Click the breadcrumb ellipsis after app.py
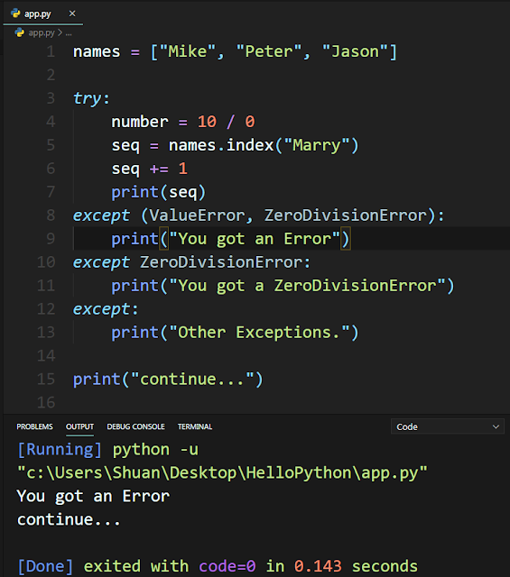The width and height of the screenshot is (510, 577). coord(69,33)
